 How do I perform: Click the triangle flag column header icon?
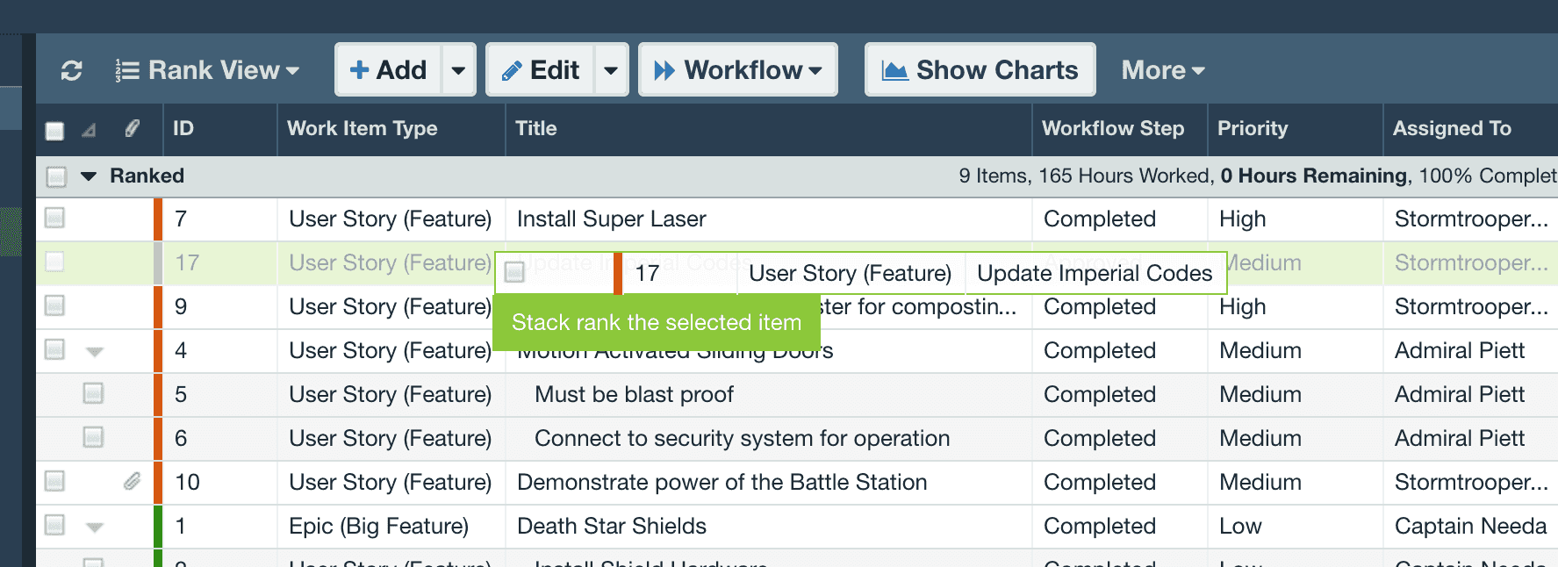pos(89,130)
